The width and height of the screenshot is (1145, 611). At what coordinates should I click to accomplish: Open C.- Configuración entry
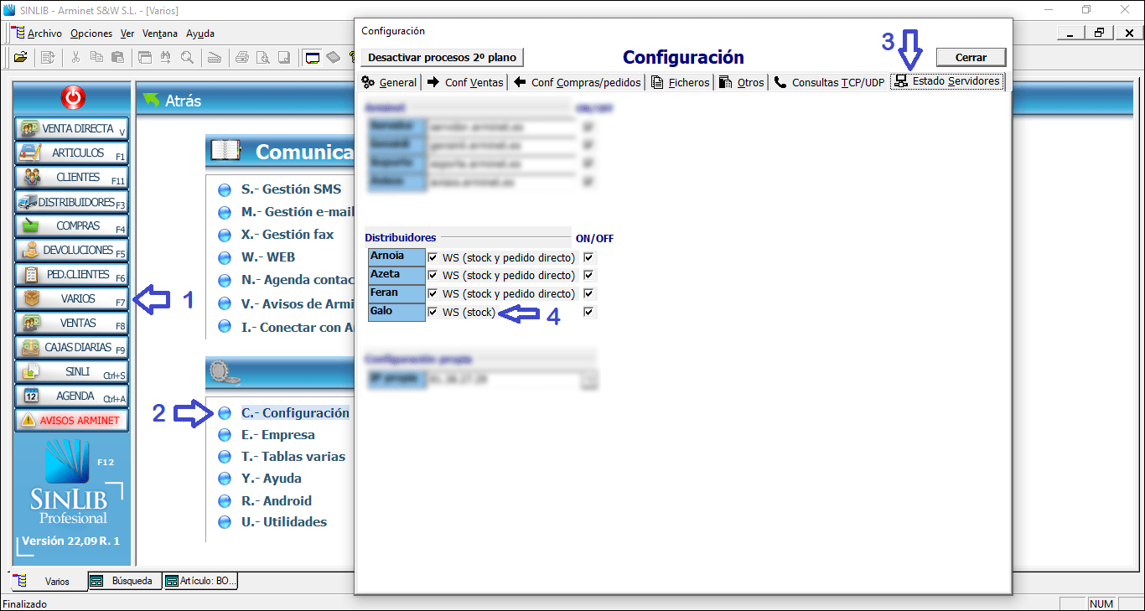294,413
